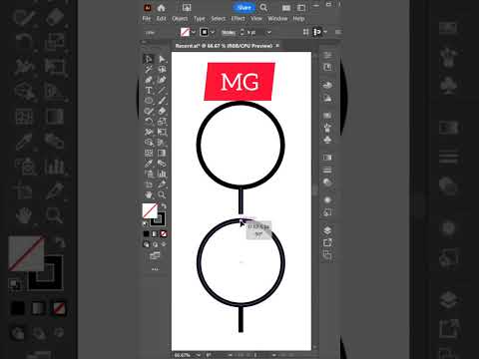Set paint to Gradient mode
479x359 pixels.
click(x=155, y=234)
